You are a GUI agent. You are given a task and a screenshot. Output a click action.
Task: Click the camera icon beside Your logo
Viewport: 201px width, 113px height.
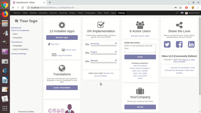(x=16, y=21)
